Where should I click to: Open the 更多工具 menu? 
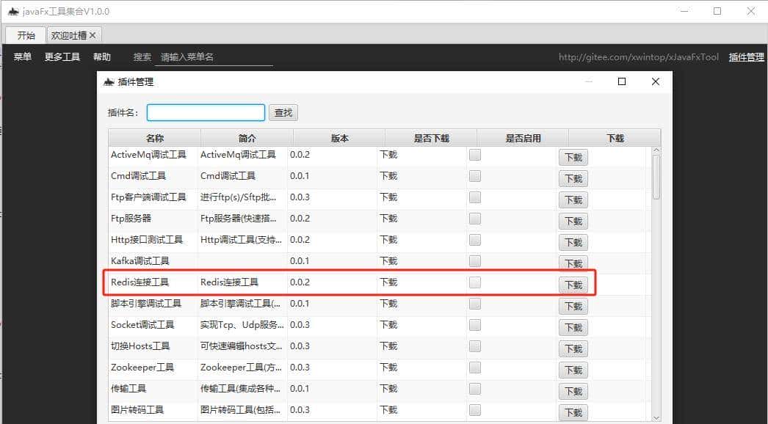(61, 56)
